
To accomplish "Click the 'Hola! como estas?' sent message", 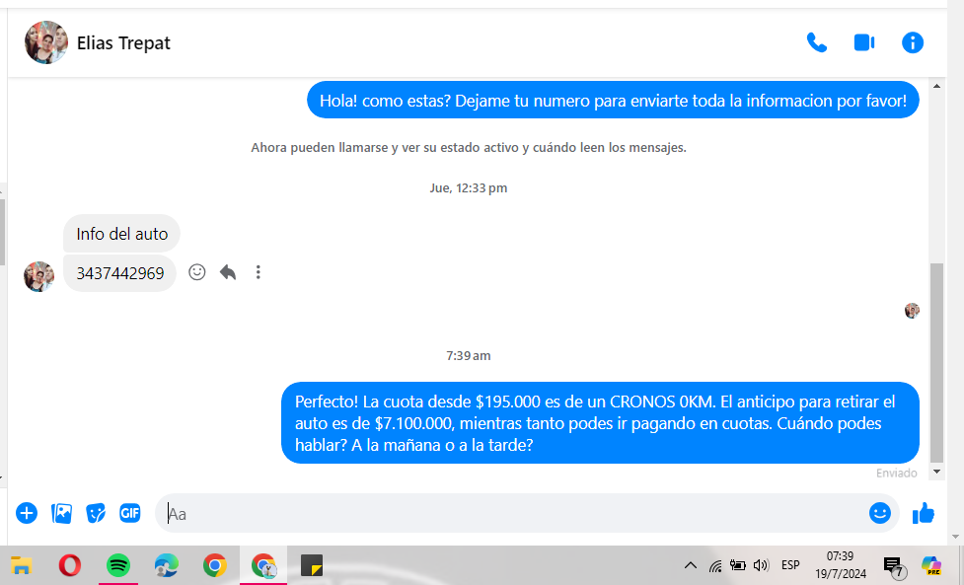I will pyautogui.click(x=613, y=101).
